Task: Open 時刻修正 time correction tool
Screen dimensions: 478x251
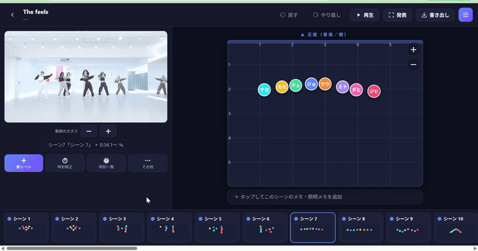Action: click(x=65, y=163)
